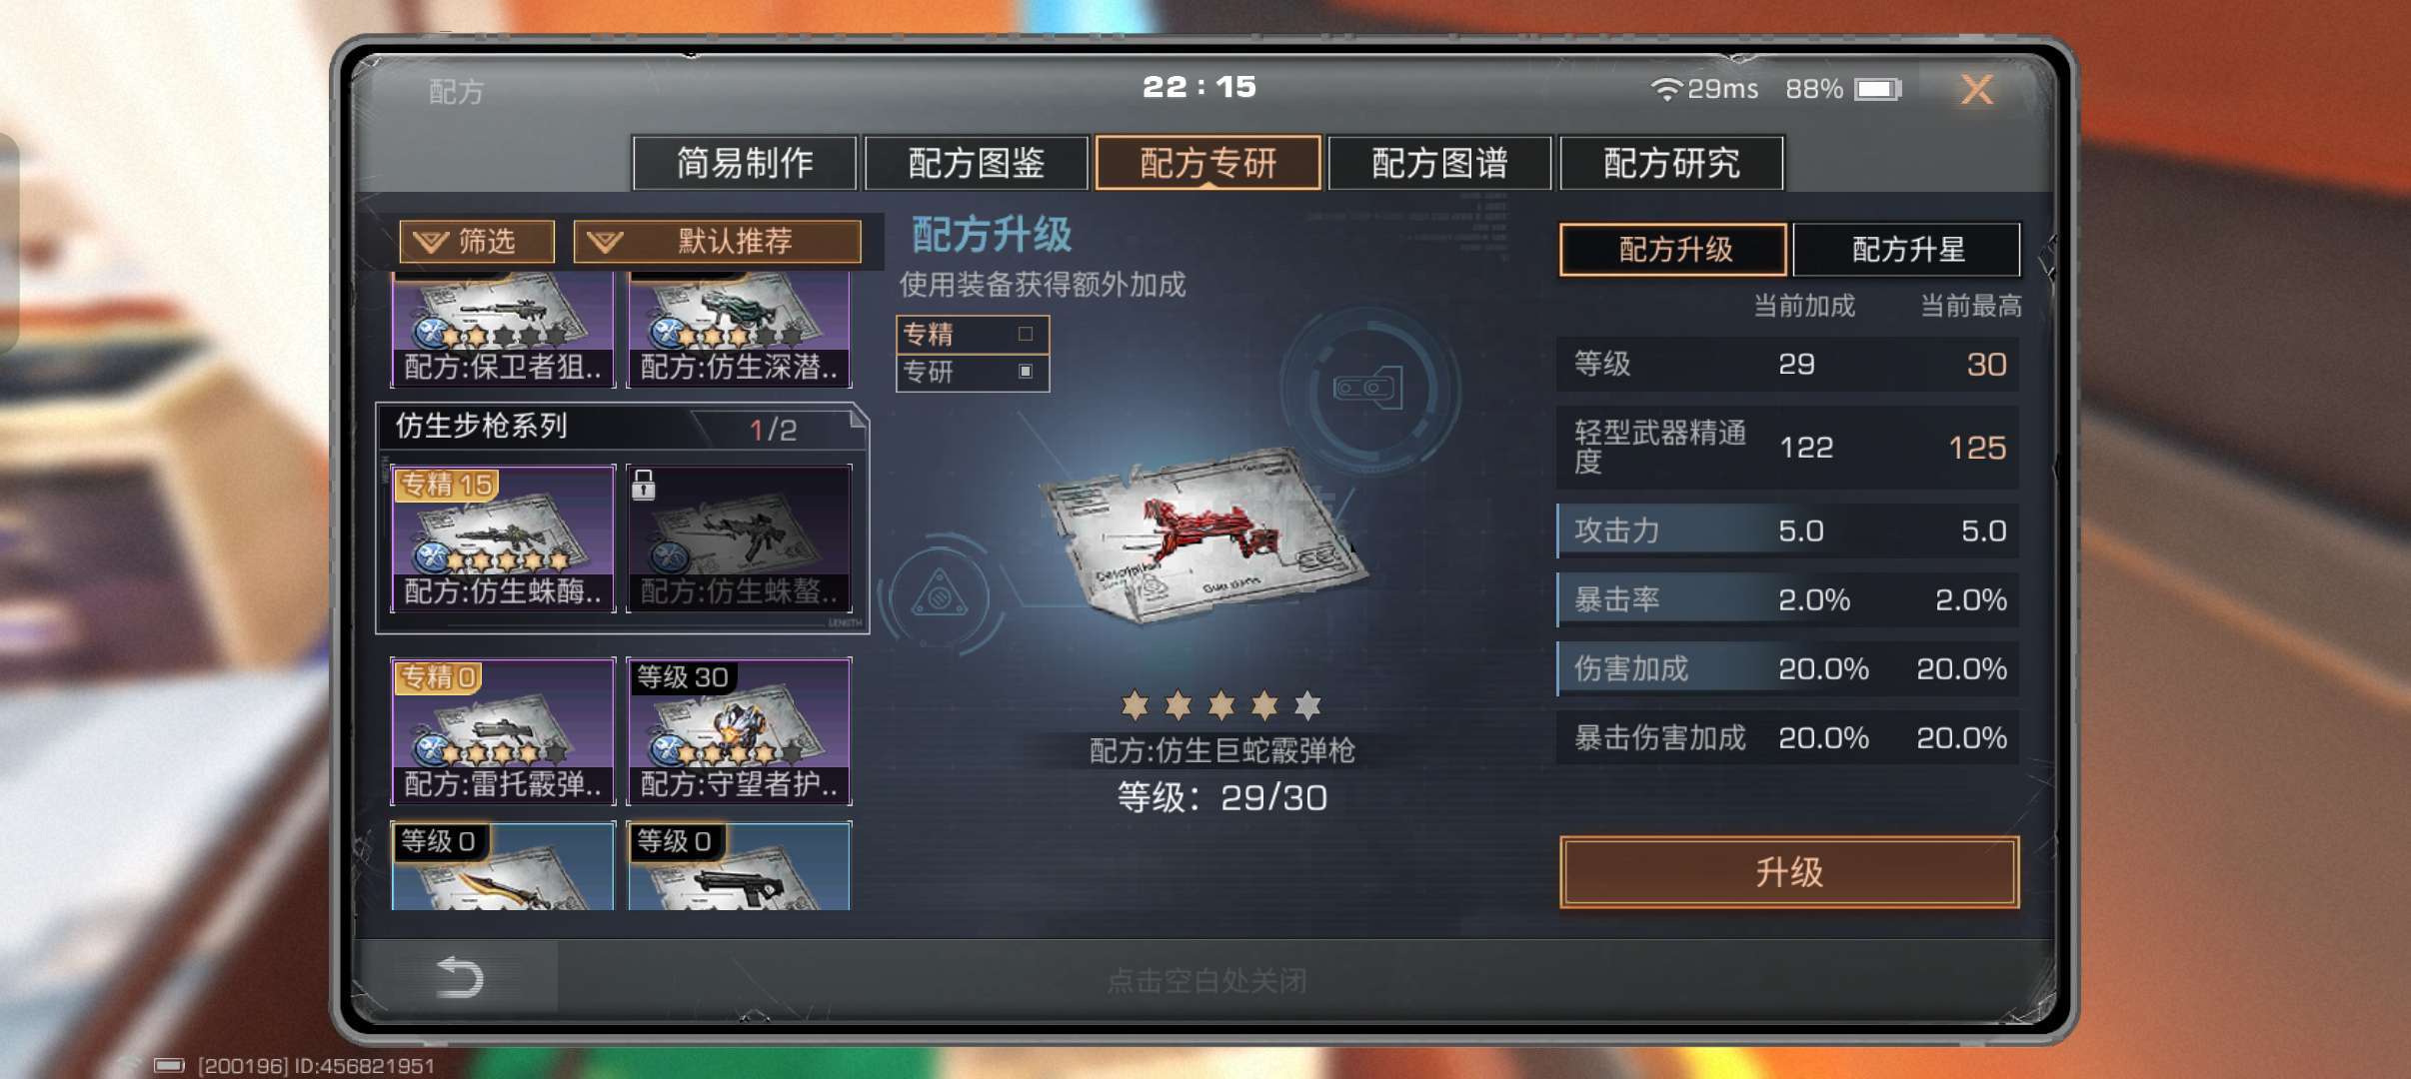Collapse the 仿生步枪系列 group
This screenshot has height=1079, width=2411.
pyautogui.click(x=621, y=428)
